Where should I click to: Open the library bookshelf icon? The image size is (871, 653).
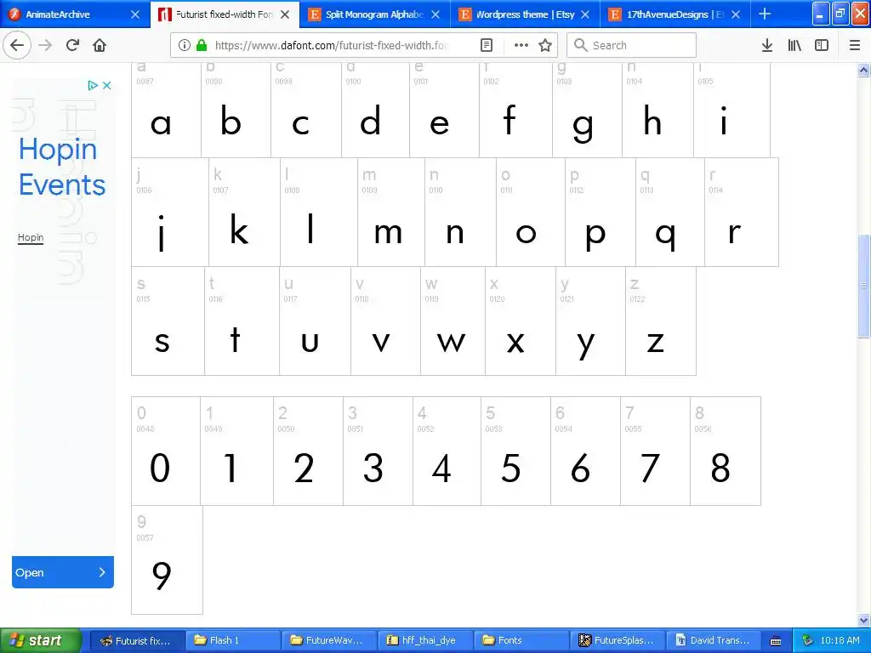pos(794,45)
